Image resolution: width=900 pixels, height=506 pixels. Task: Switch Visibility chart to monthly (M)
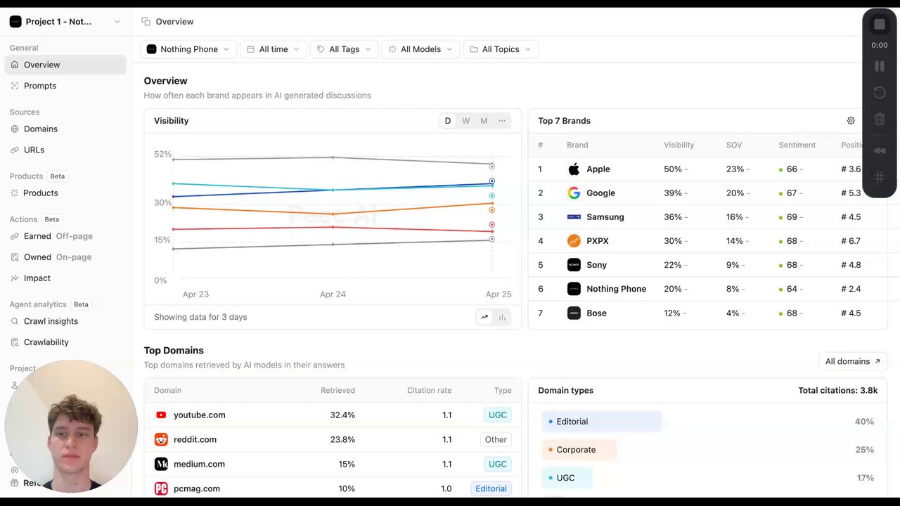(x=484, y=121)
